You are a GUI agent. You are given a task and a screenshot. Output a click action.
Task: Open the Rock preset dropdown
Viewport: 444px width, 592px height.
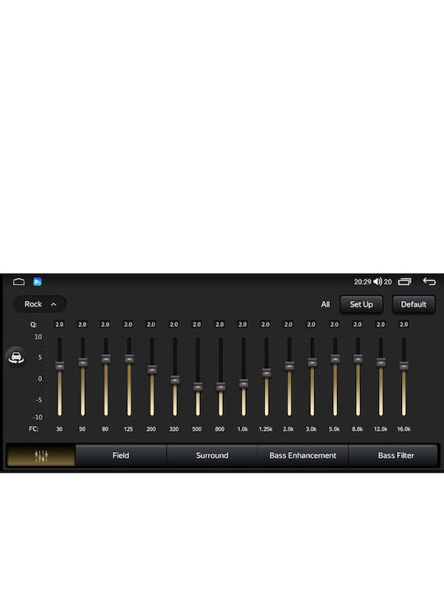[40, 304]
